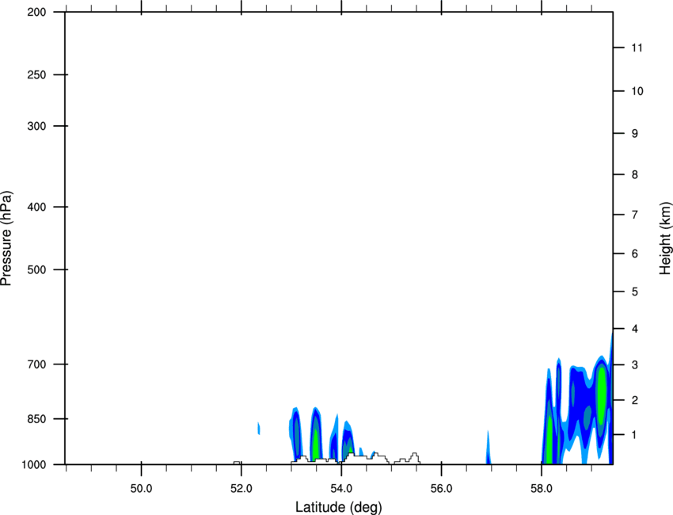Click the 52.0 latitude tick label
The height and width of the screenshot is (515, 673).
pyautogui.click(x=241, y=489)
